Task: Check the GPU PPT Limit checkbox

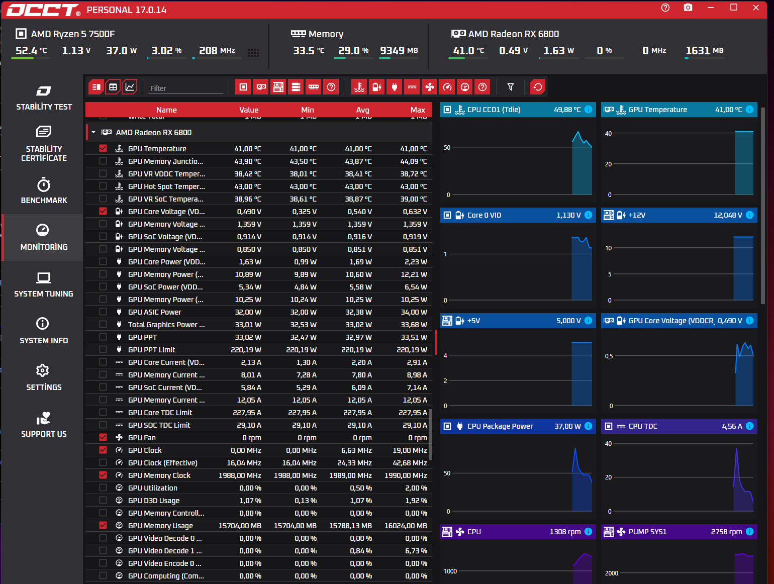Action: pyautogui.click(x=103, y=349)
